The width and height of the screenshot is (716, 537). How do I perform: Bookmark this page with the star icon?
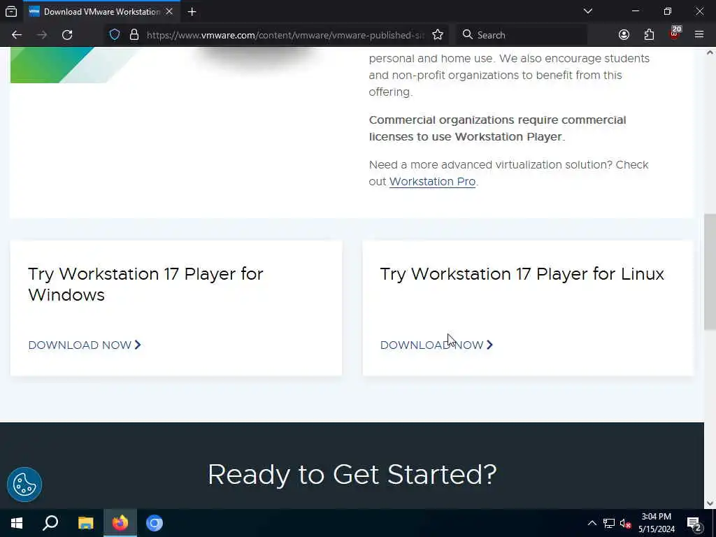pyautogui.click(x=438, y=35)
